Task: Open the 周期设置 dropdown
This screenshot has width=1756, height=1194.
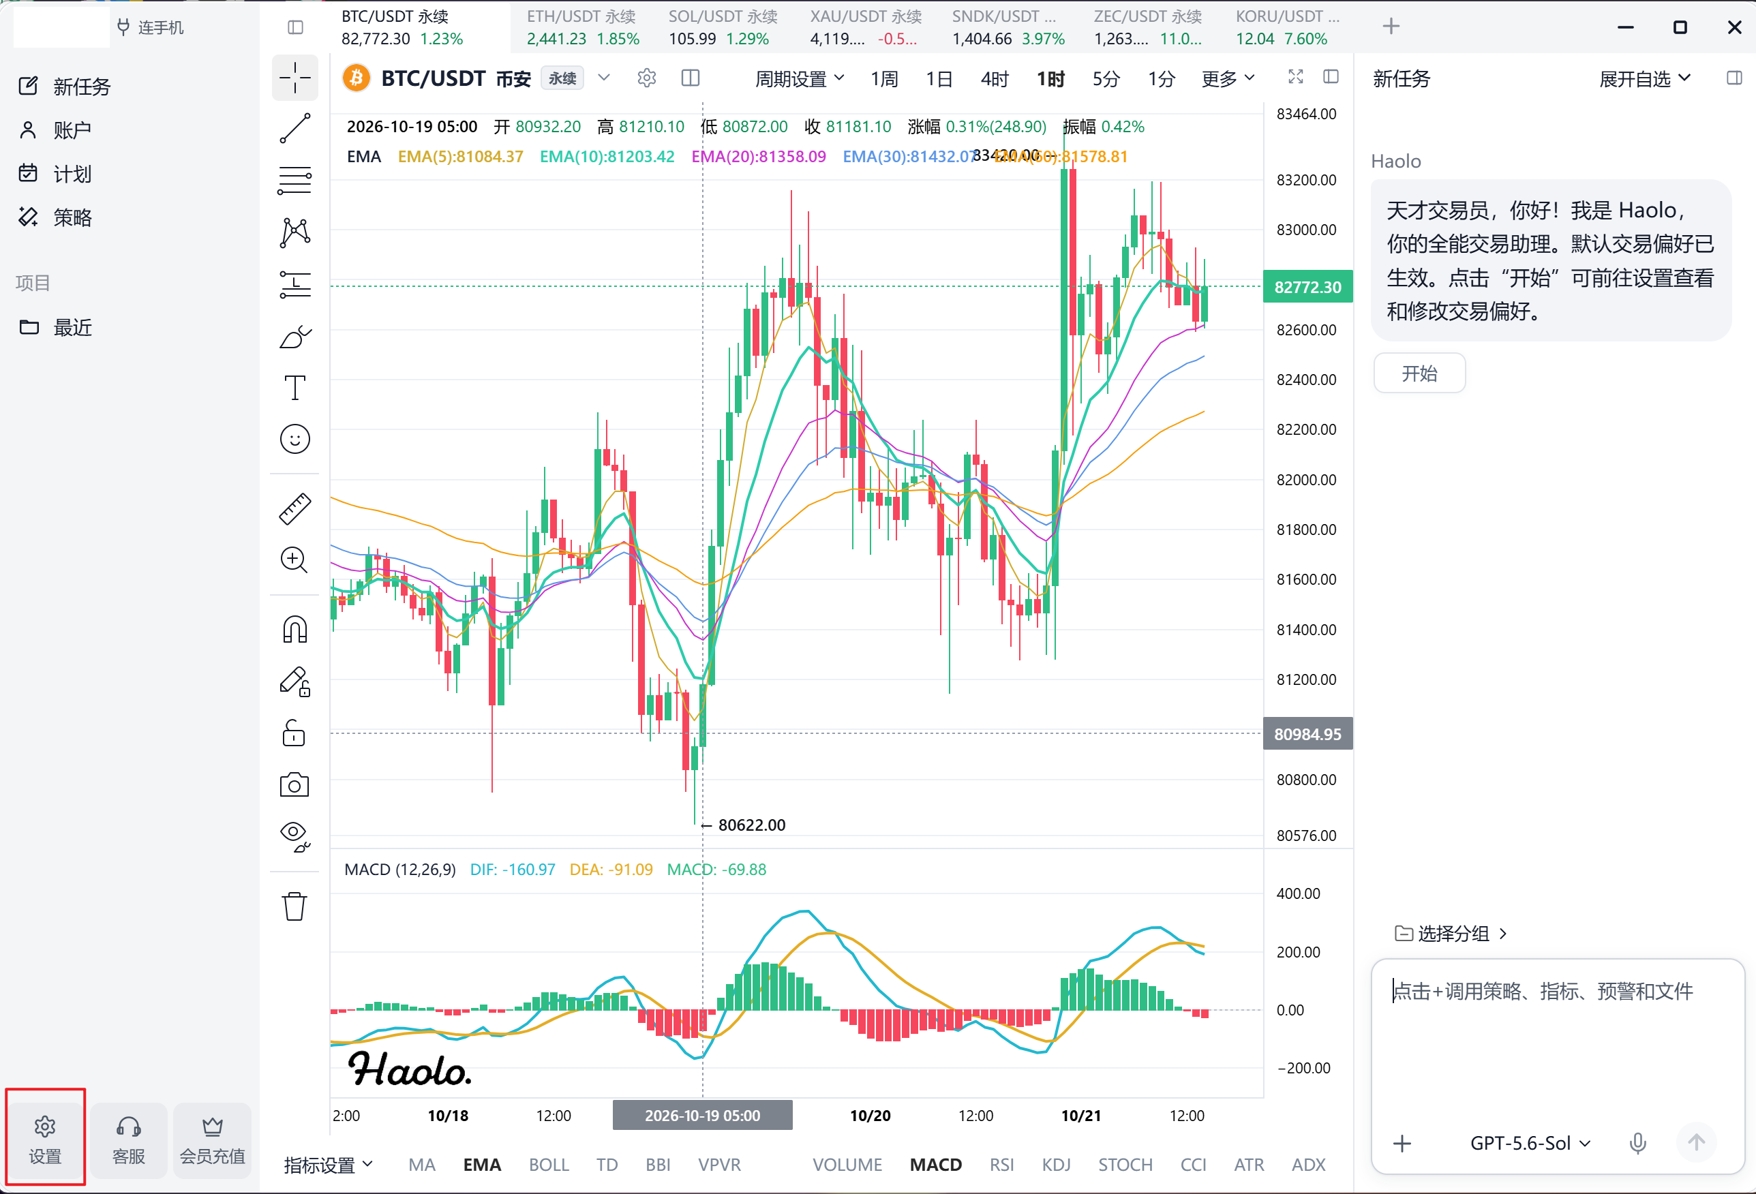Action: [800, 78]
